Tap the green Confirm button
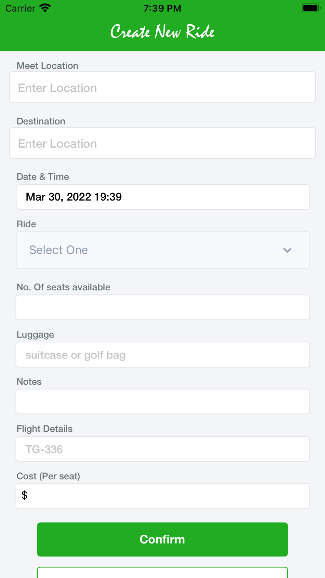The height and width of the screenshot is (578, 325). point(162,539)
